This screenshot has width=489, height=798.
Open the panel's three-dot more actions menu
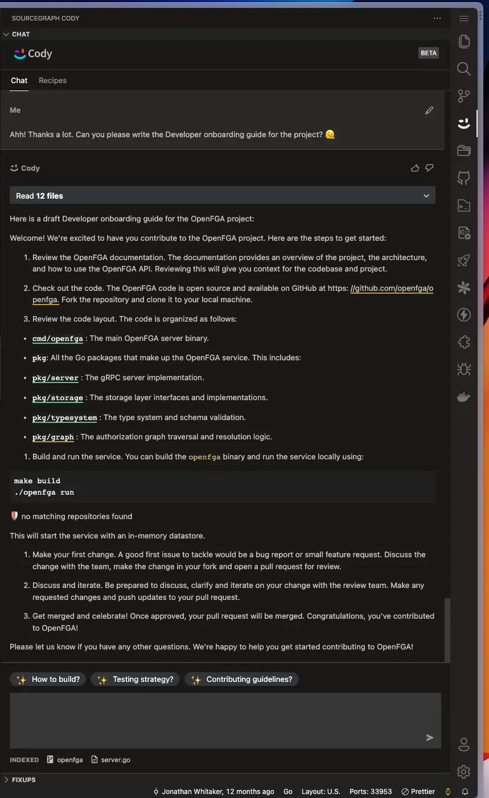437,18
